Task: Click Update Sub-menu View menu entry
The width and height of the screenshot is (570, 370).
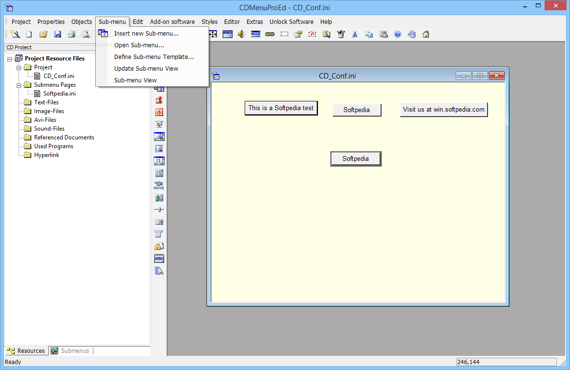Action: tap(152, 69)
